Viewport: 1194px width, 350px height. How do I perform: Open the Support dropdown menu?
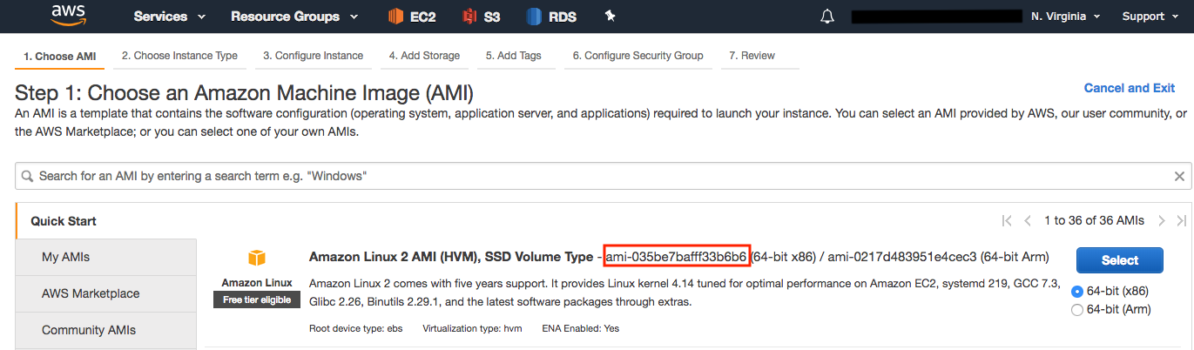(x=1150, y=16)
